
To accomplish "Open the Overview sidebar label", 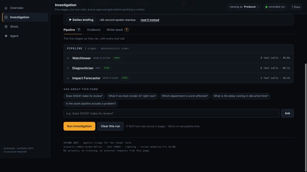I will (x=17, y=8).
